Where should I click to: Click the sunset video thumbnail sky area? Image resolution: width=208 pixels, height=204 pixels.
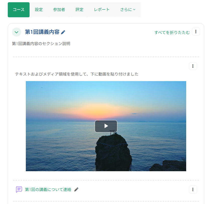pyautogui.click(x=106, y=95)
